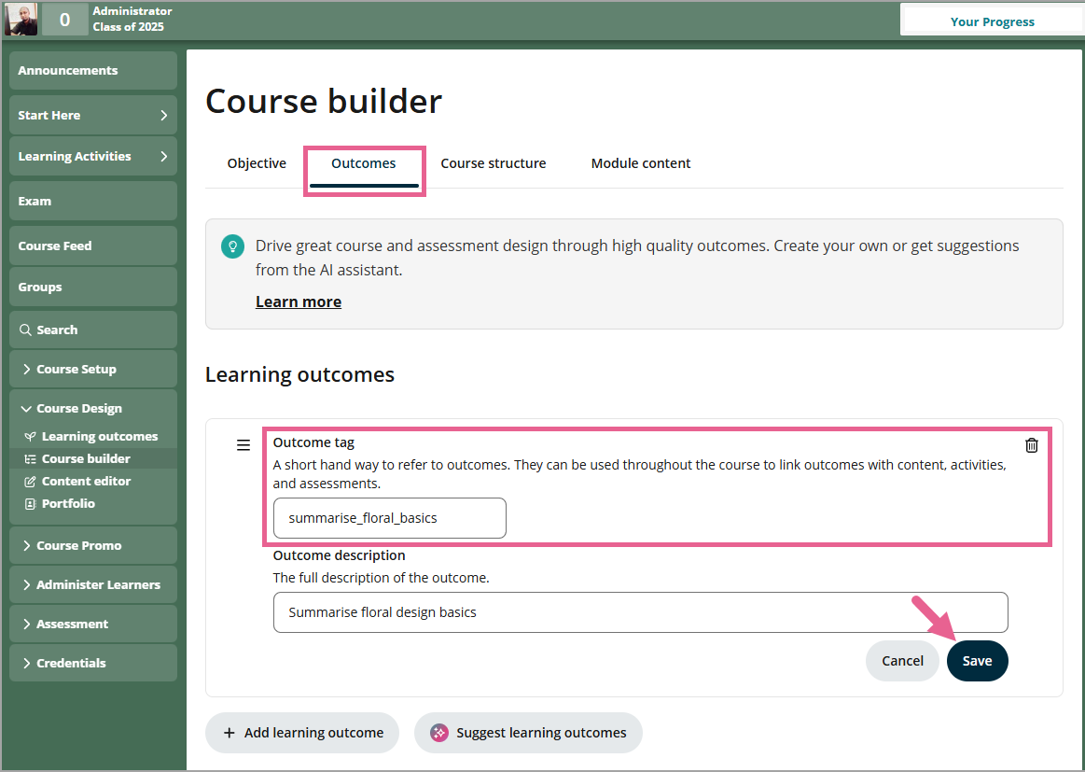Image resolution: width=1085 pixels, height=772 pixels.
Task: Expand the Learning Activities menu
Action: (x=92, y=156)
